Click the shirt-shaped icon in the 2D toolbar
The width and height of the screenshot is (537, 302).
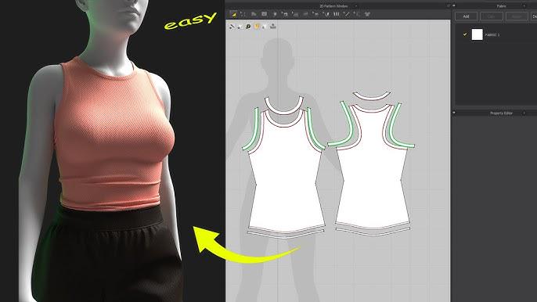click(367, 14)
